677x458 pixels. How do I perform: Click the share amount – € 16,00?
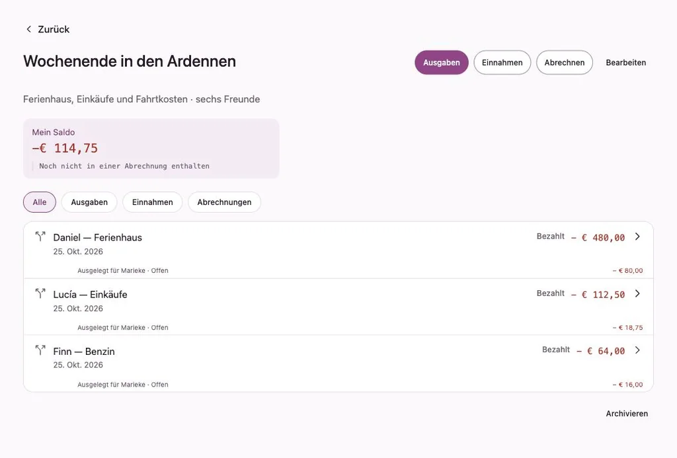(x=627, y=385)
